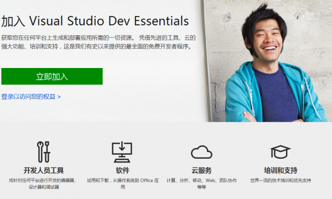The width and height of the screenshot is (332, 199).
Task: Click the description text under 培训和支持
Action: coord(281,180)
